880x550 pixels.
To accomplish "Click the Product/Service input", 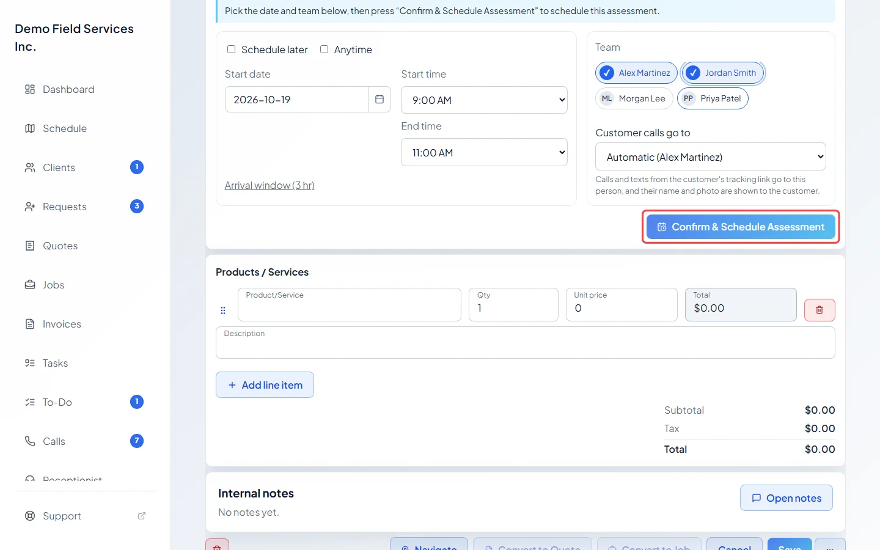I will pyautogui.click(x=350, y=304).
